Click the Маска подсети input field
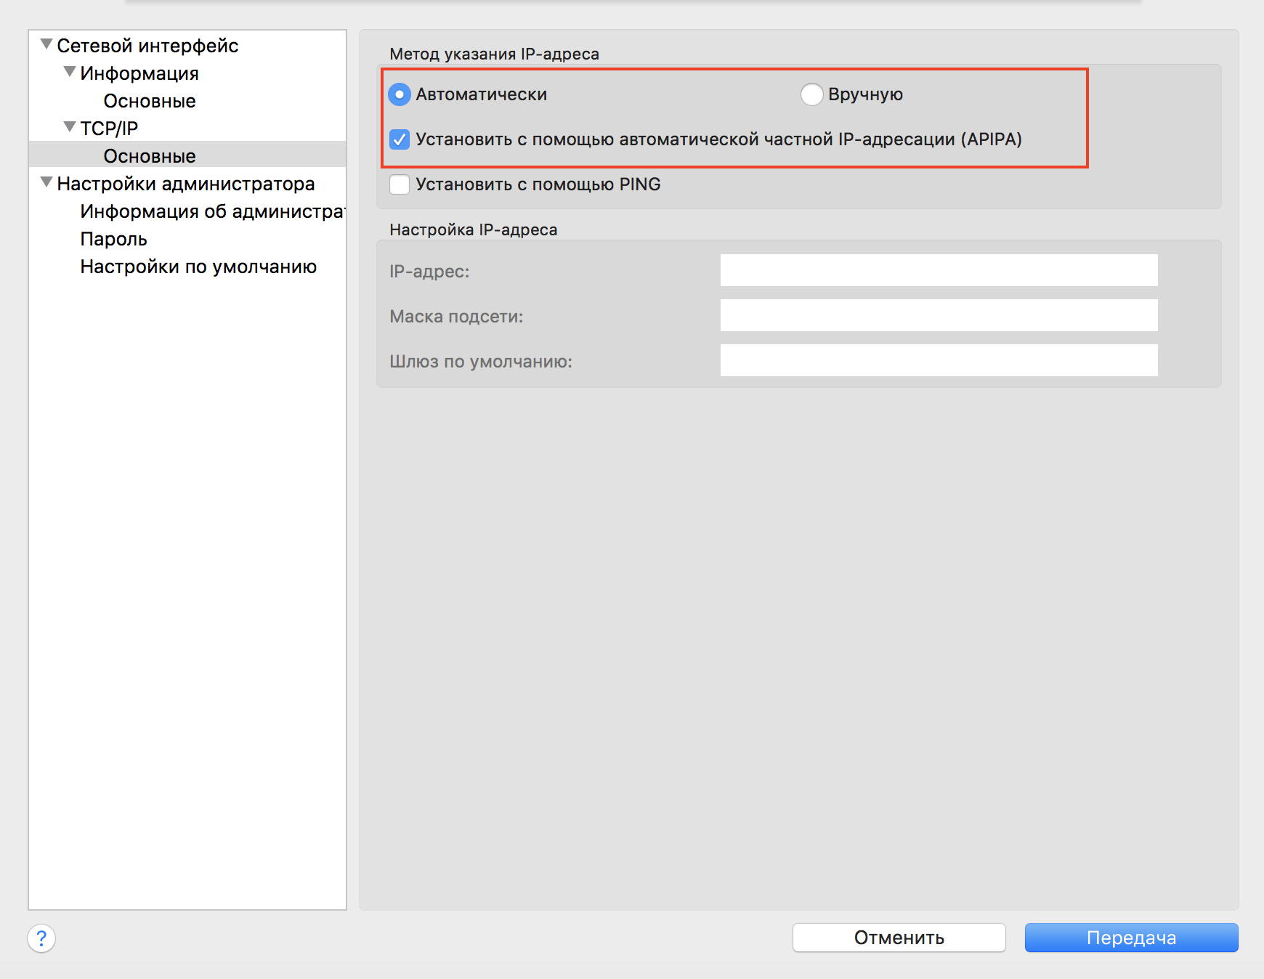Screen dimensions: 1264x979 (939, 315)
